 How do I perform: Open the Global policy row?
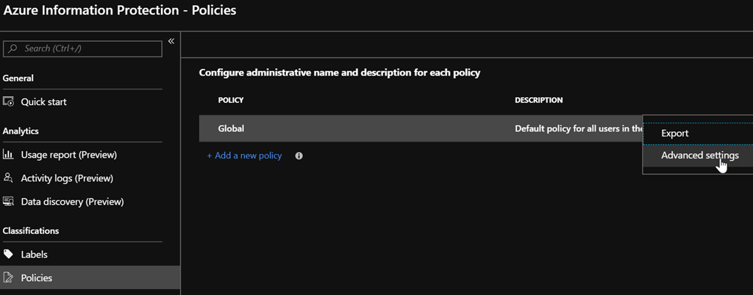[x=231, y=128]
